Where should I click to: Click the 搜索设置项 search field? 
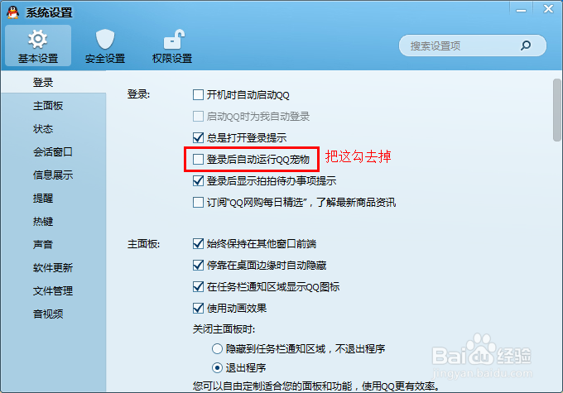(463, 46)
